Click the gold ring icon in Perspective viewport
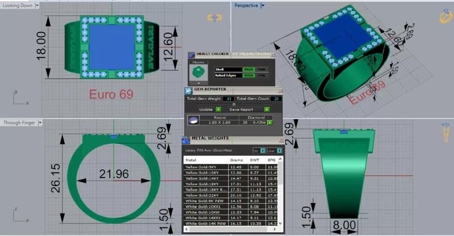The width and height of the screenshot is (454, 236). (x=445, y=16)
